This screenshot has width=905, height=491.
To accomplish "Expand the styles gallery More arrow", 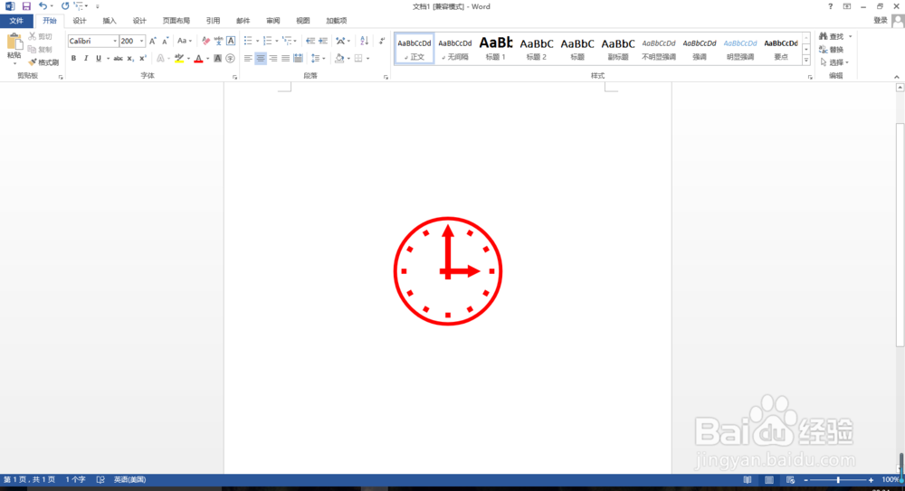I will pyautogui.click(x=806, y=60).
